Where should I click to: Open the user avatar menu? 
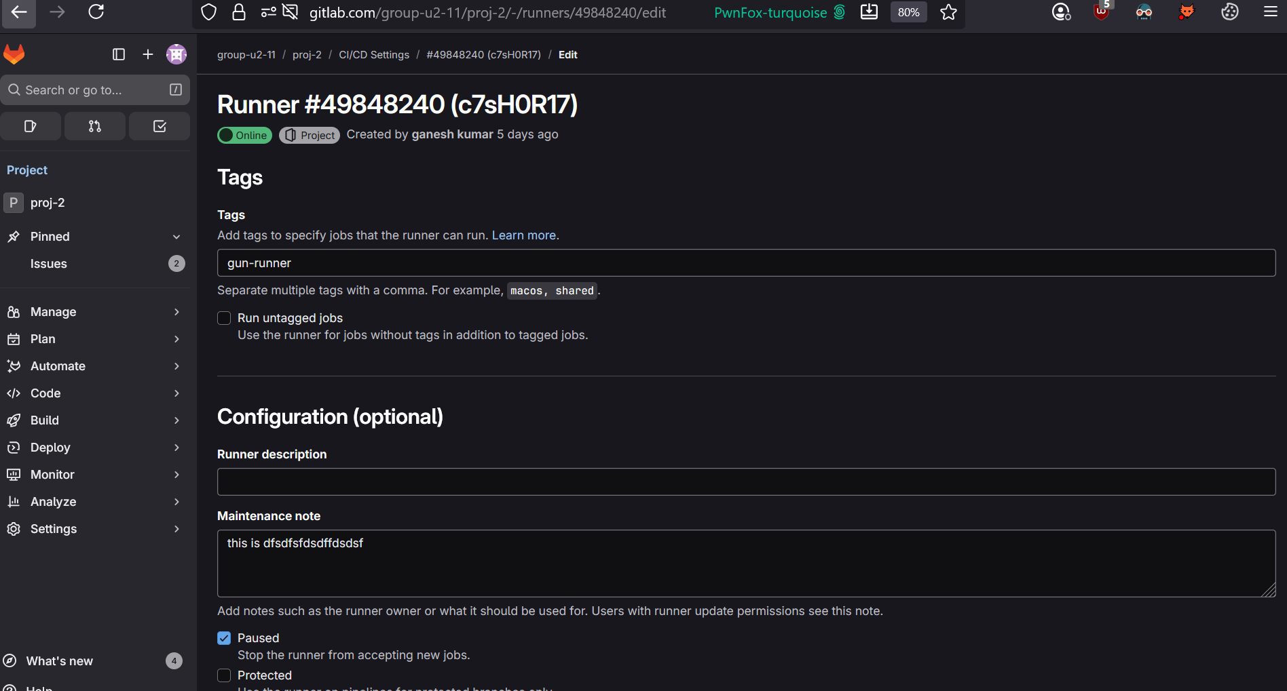[x=176, y=54]
